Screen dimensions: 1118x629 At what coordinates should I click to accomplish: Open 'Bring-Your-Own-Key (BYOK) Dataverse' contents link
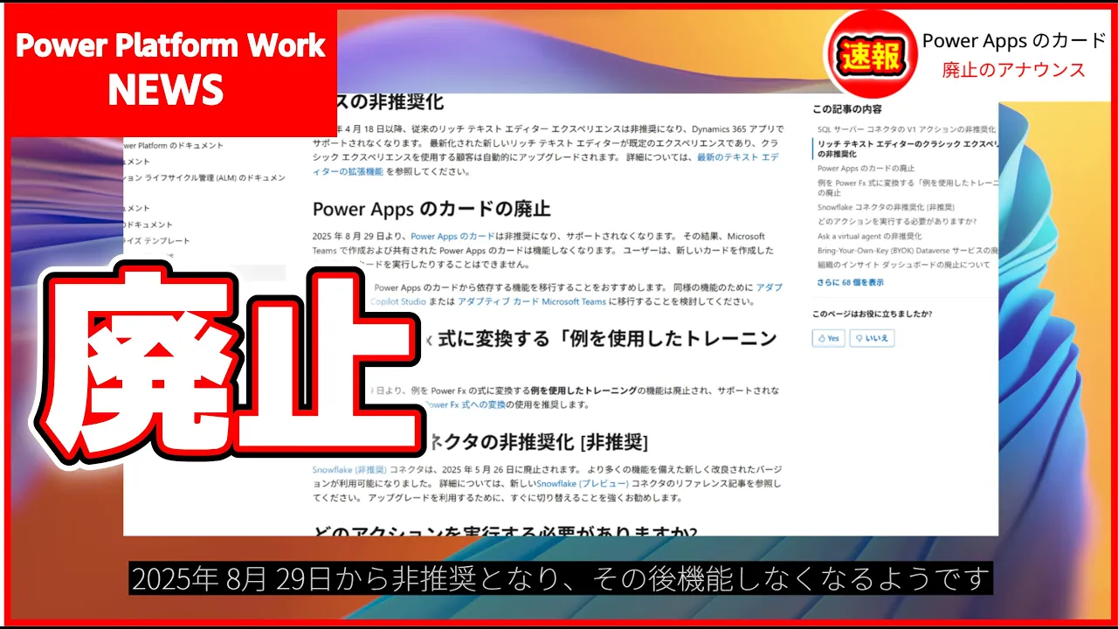[908, 250]
